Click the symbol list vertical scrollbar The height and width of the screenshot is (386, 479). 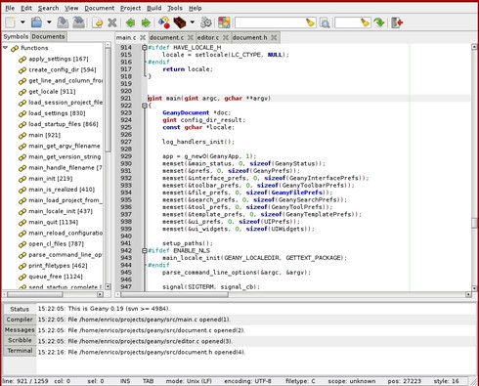pyautogui.click(x=108, y=101)
